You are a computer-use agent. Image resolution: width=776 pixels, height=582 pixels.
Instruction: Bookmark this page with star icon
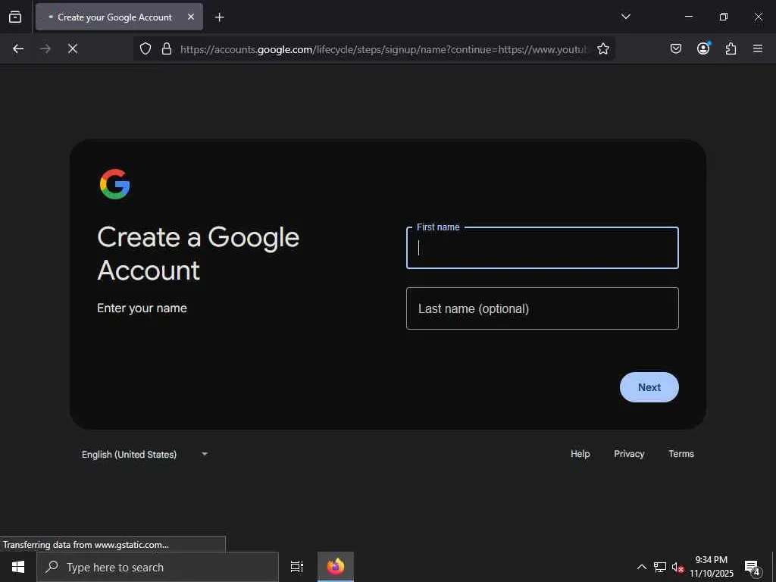(602, 48)
